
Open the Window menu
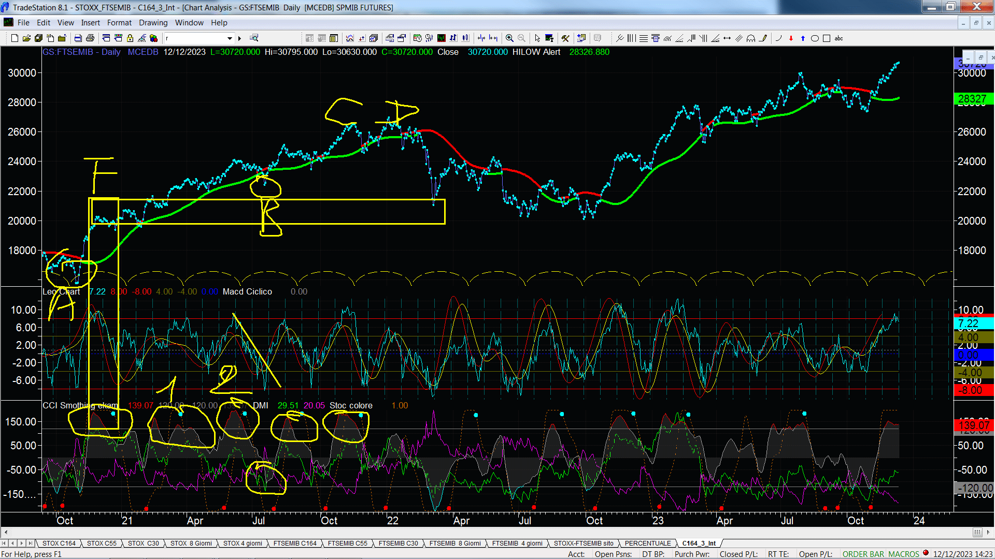(189, 23)
